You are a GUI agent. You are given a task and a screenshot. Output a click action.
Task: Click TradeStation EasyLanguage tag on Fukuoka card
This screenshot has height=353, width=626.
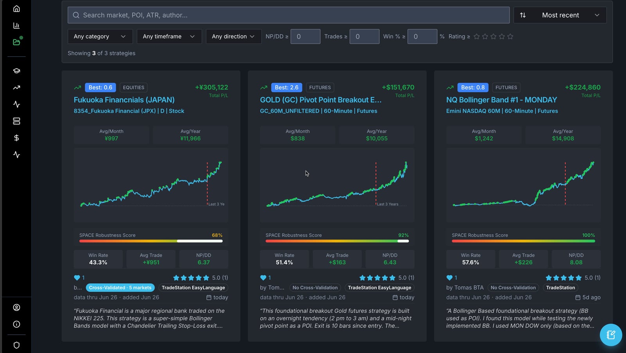(x=193, y=288)
